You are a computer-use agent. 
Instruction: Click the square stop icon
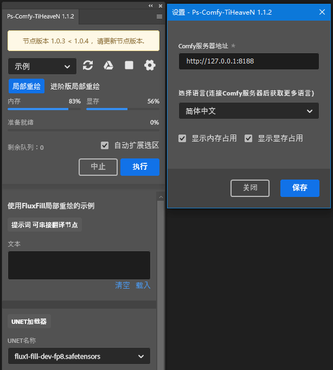129,65
